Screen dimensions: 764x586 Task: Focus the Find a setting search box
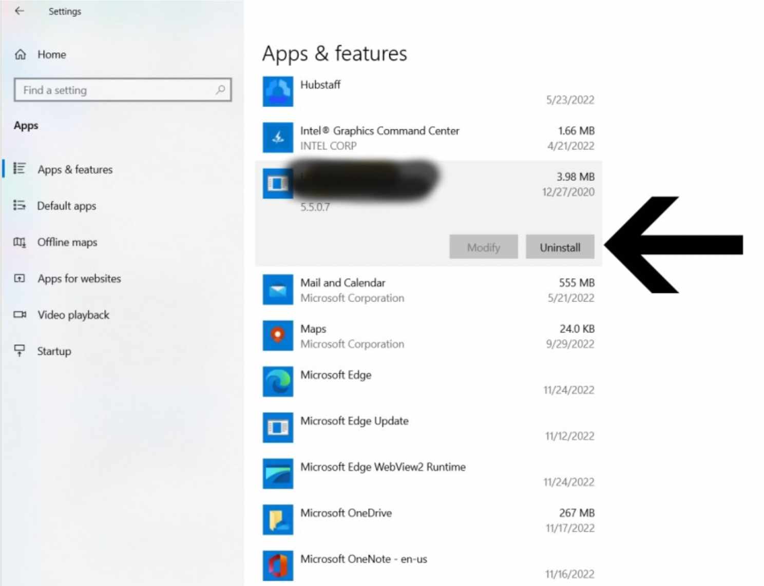click(123, 90)
